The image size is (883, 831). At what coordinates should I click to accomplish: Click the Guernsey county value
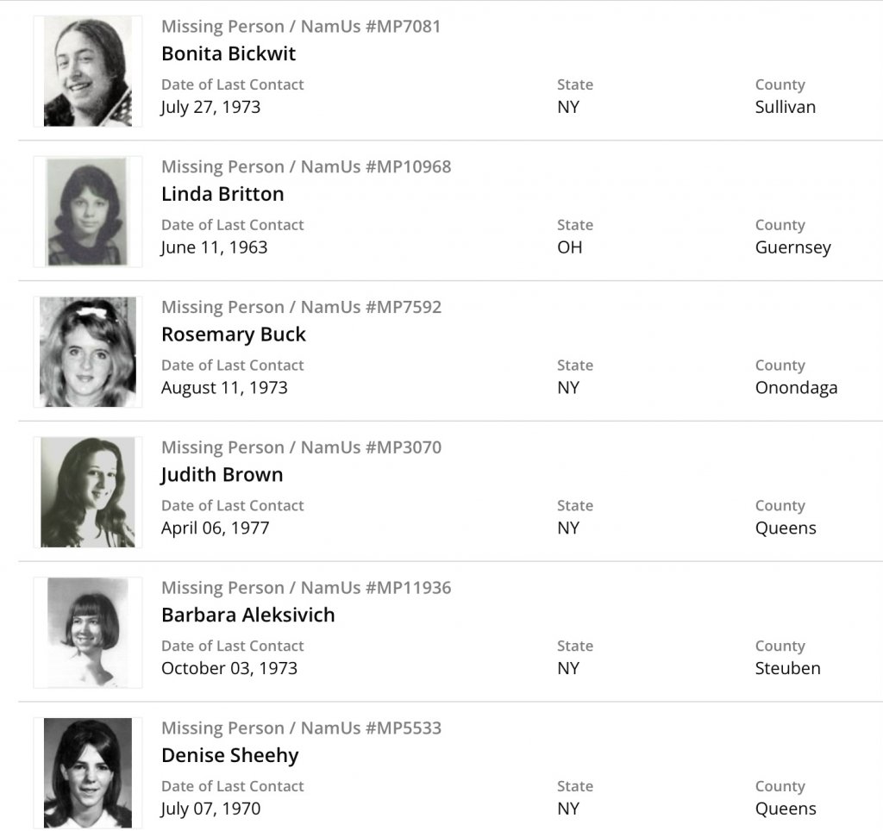793,247
